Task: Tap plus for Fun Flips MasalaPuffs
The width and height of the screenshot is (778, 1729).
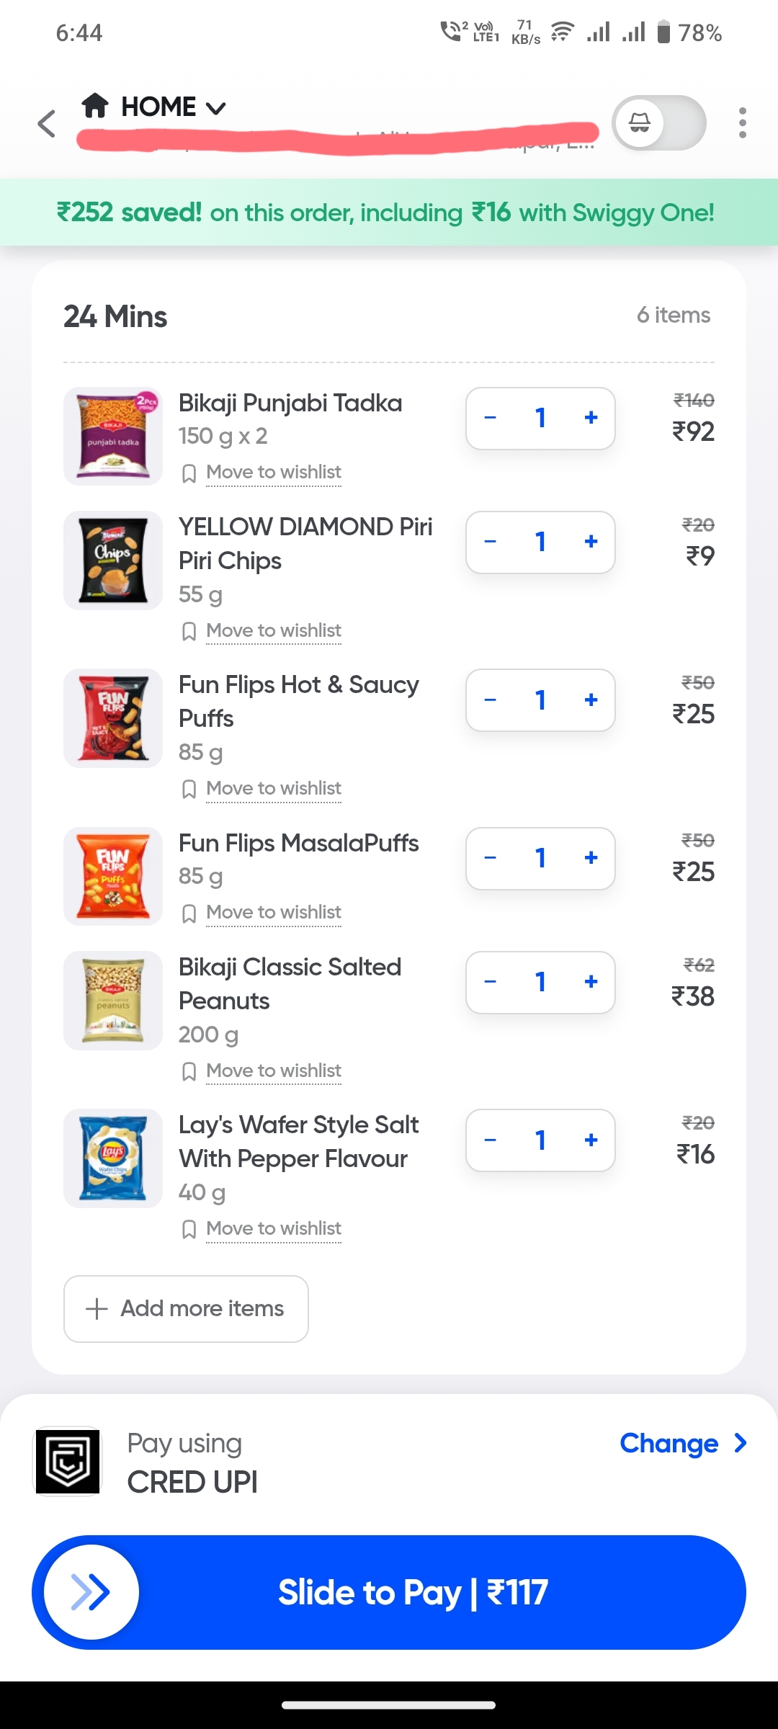Action: (591, 858)
